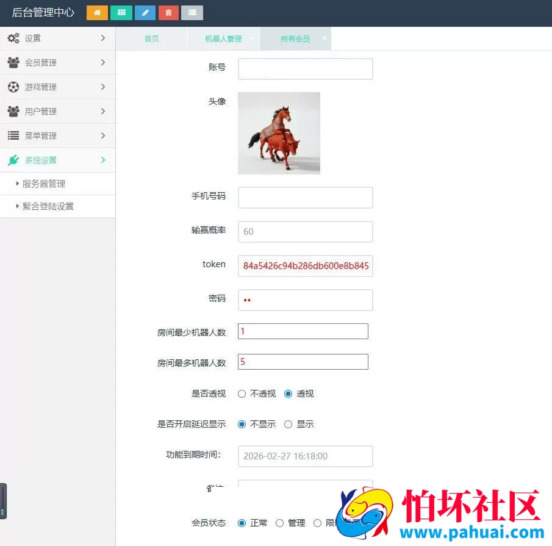Open 聚合登陆设置 submenu item
This screenshot has width=552, height=546.
pos(58,206)
